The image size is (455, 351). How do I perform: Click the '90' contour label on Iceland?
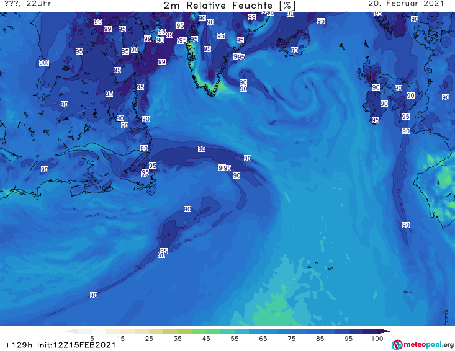click(x=294, y=50)
